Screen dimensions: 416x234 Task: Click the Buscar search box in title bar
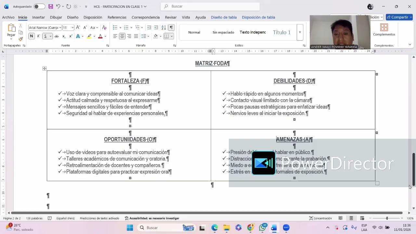(x=210, y=6)
